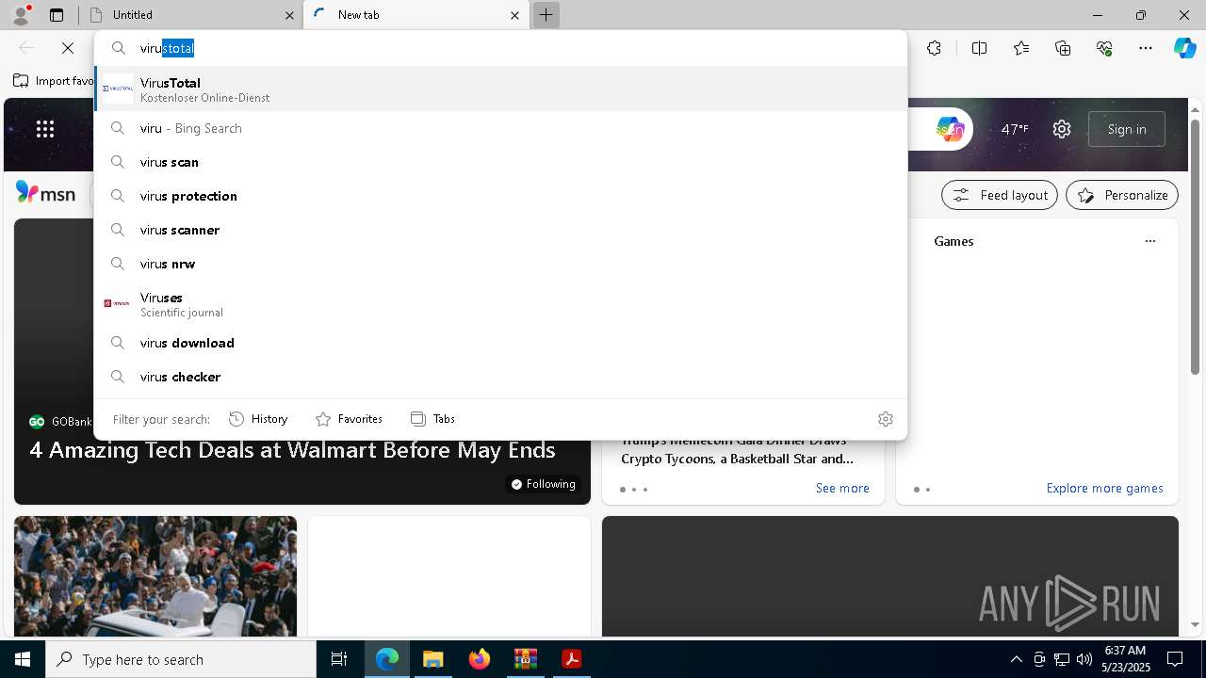Select the Viruses Scientific journal suggestion
The image size is (1206, 678).
(500, 303)
